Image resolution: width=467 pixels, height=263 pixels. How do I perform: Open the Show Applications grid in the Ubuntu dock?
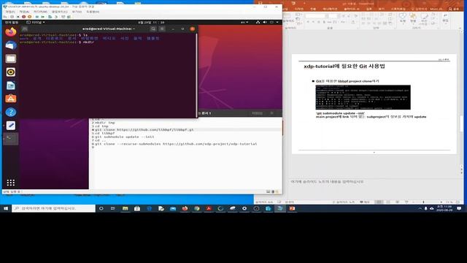click(x=11, y=183)
